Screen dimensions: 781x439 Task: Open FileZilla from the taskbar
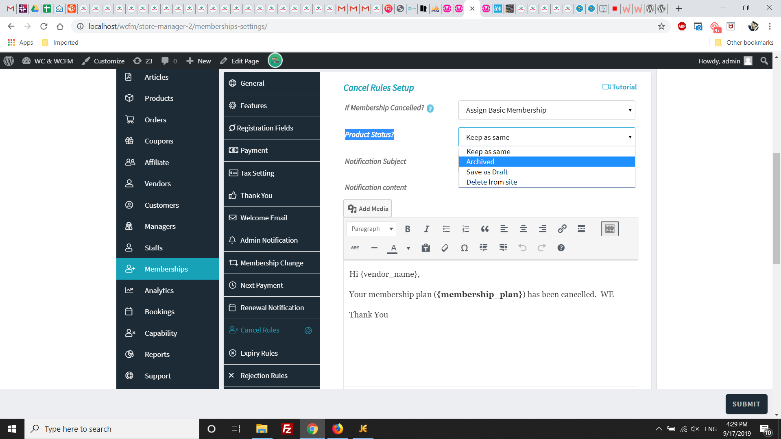287,429
